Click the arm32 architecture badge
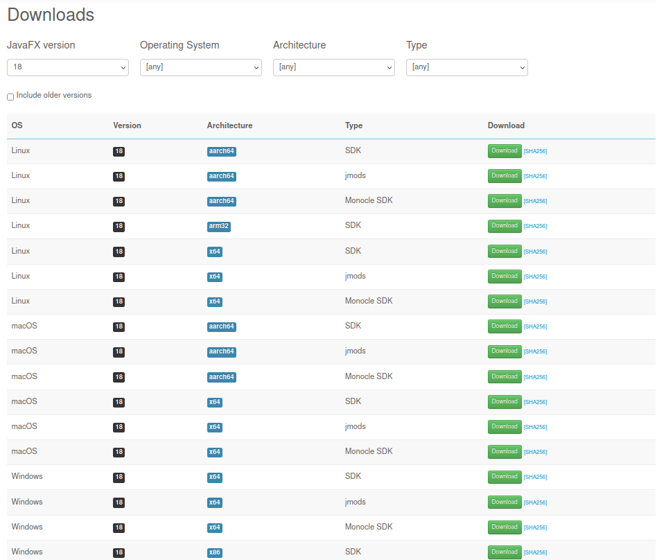This screenshot has width=657, height=560. point(219,227)
